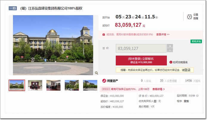Select the fifth building thumbnail
Image resolution: width=207 pixels, height=120 pixels.
90,85
